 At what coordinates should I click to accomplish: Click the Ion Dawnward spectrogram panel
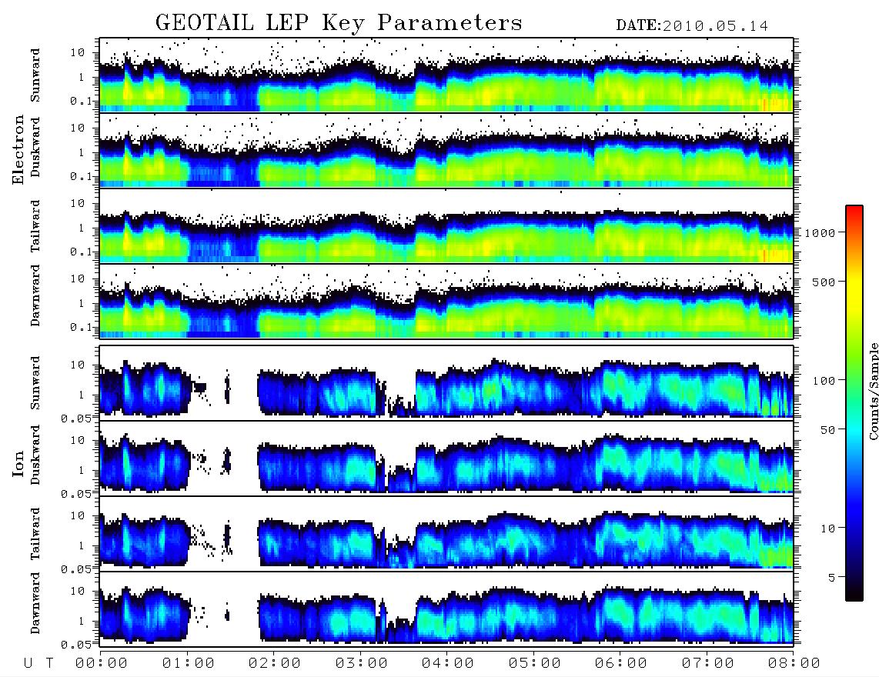(446, 609)
